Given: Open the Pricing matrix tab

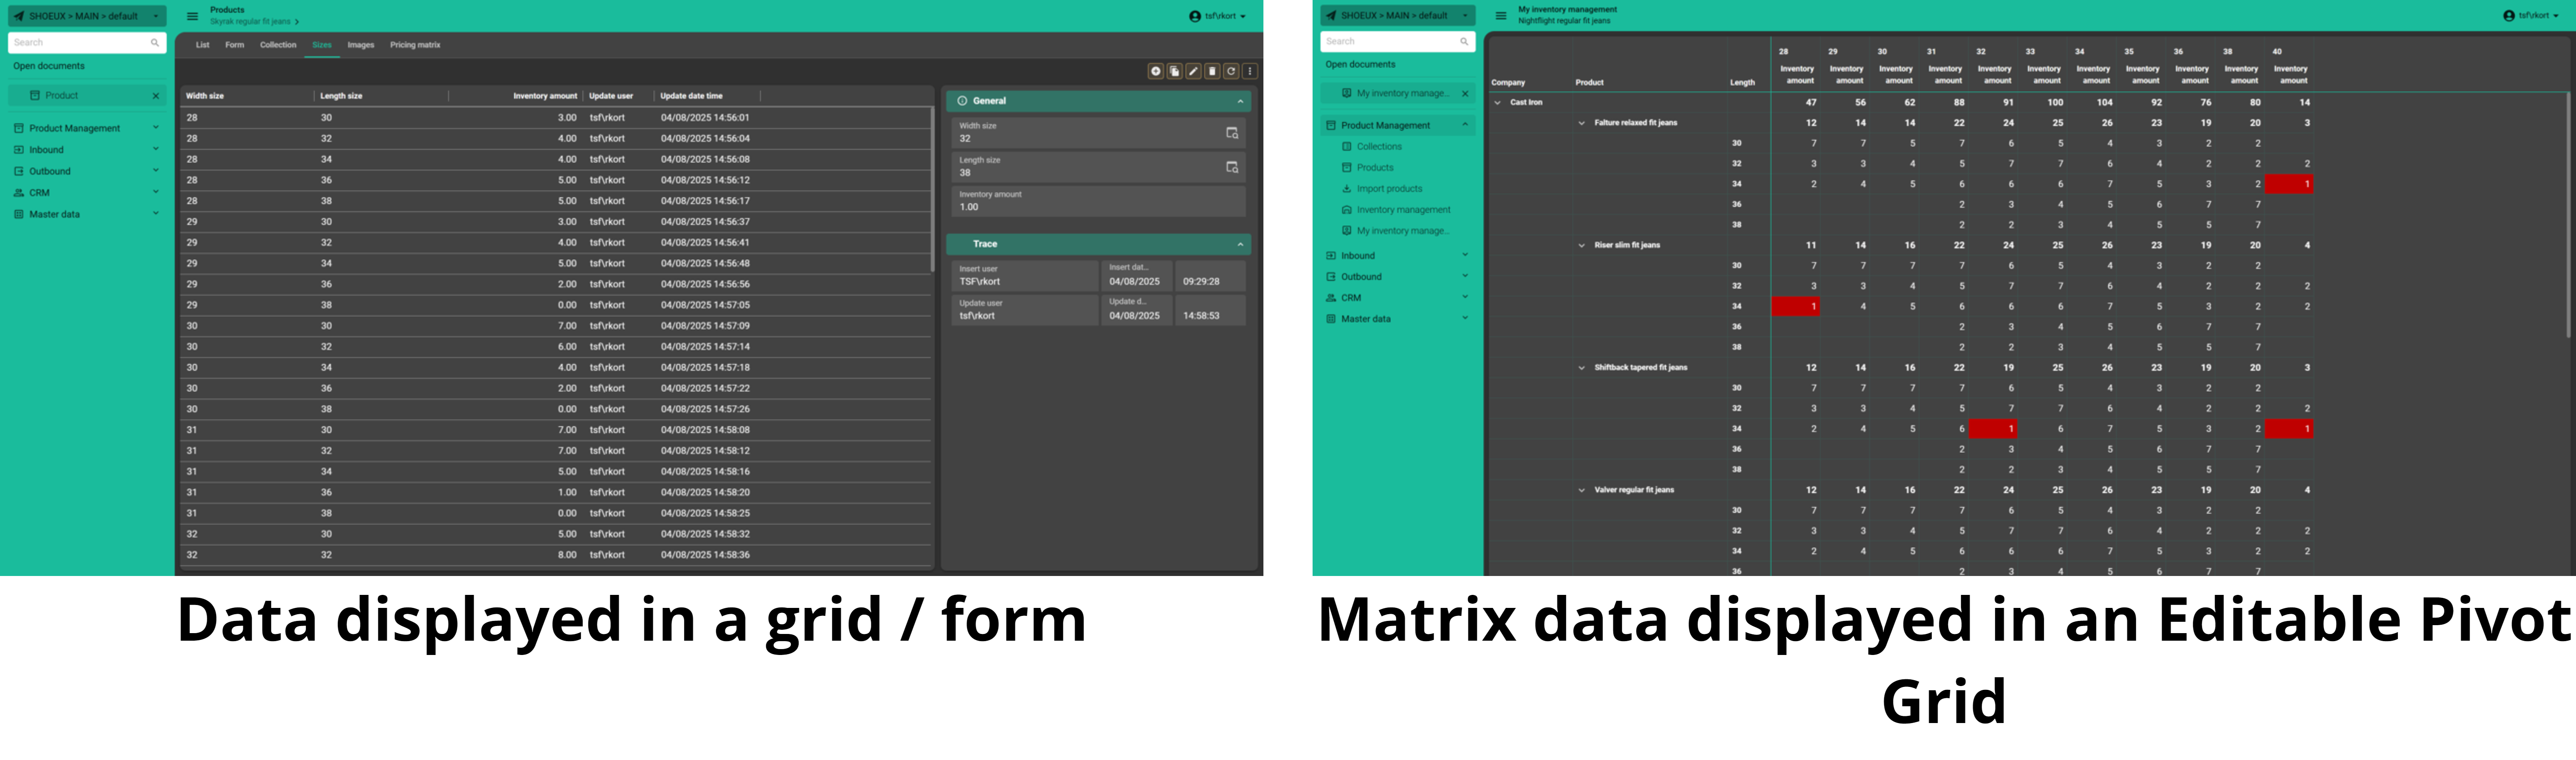Looking at the screenshot, I should pyautogui.click(x=415, y=45).
